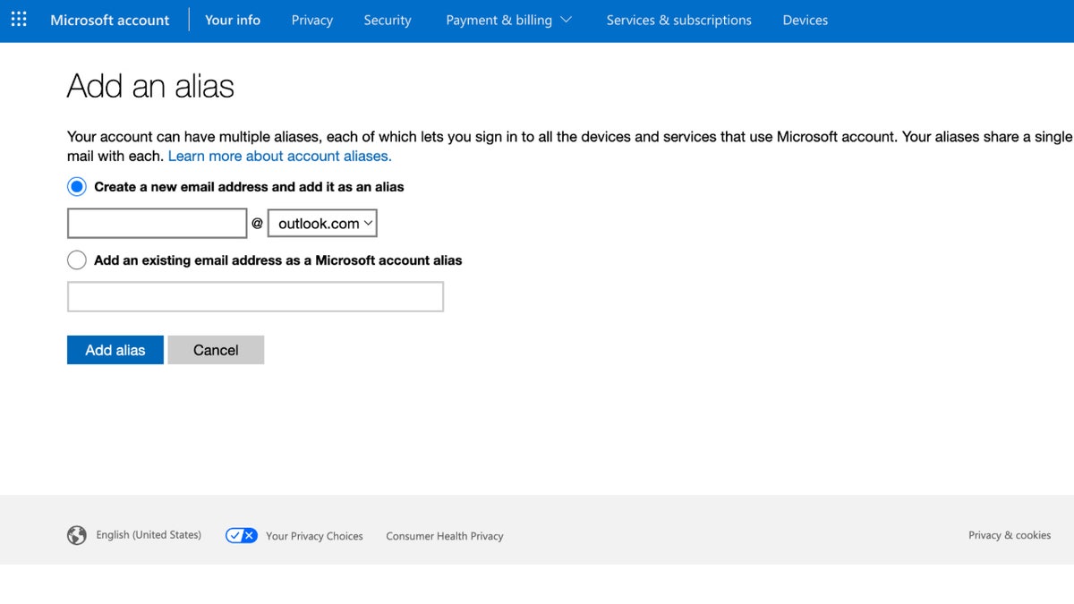Open the Consumer Health Privacy link
Image resolution: width=1074 pixels, height=604 pixels.
[x=444, y=536]
